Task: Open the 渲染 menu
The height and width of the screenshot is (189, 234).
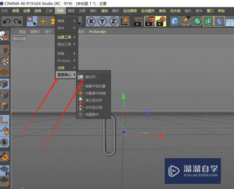Action: [x=104, y=11]
